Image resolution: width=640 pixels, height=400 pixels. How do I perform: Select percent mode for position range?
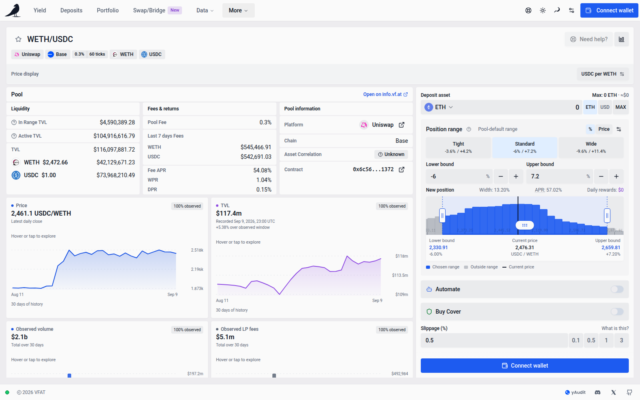click(590, 129)
